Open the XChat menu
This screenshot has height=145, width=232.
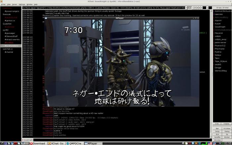click(x=3, y=4)
